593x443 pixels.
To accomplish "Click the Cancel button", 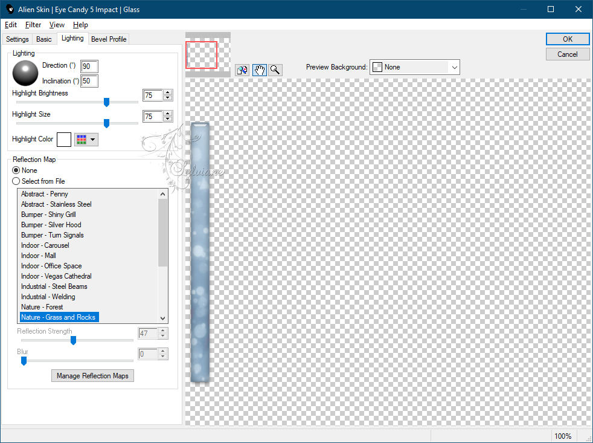I will [567, 54].
